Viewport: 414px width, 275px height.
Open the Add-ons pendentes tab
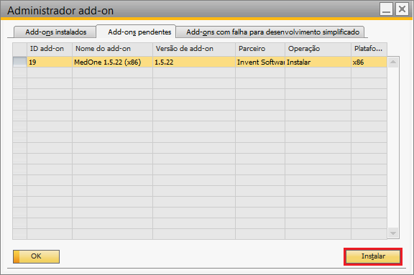click(x=137, y=32)
